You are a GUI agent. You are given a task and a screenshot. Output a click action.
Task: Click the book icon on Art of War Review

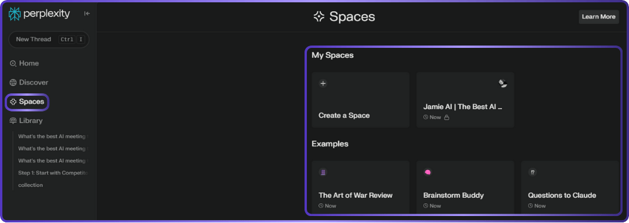(323, 172)
